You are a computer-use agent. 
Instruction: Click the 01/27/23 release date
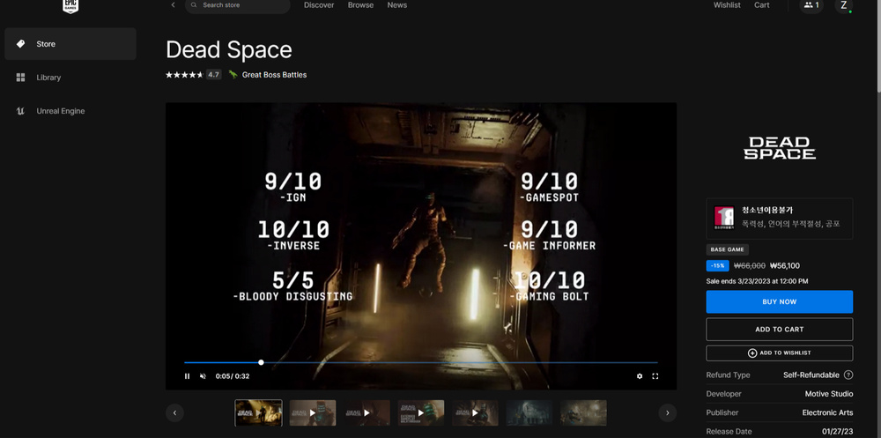837,432
